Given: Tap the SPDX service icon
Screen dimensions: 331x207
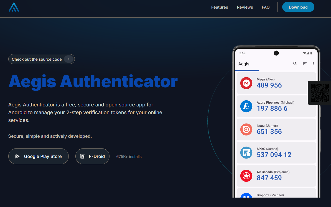Looking at the screenshot, I should pos(246,153).
